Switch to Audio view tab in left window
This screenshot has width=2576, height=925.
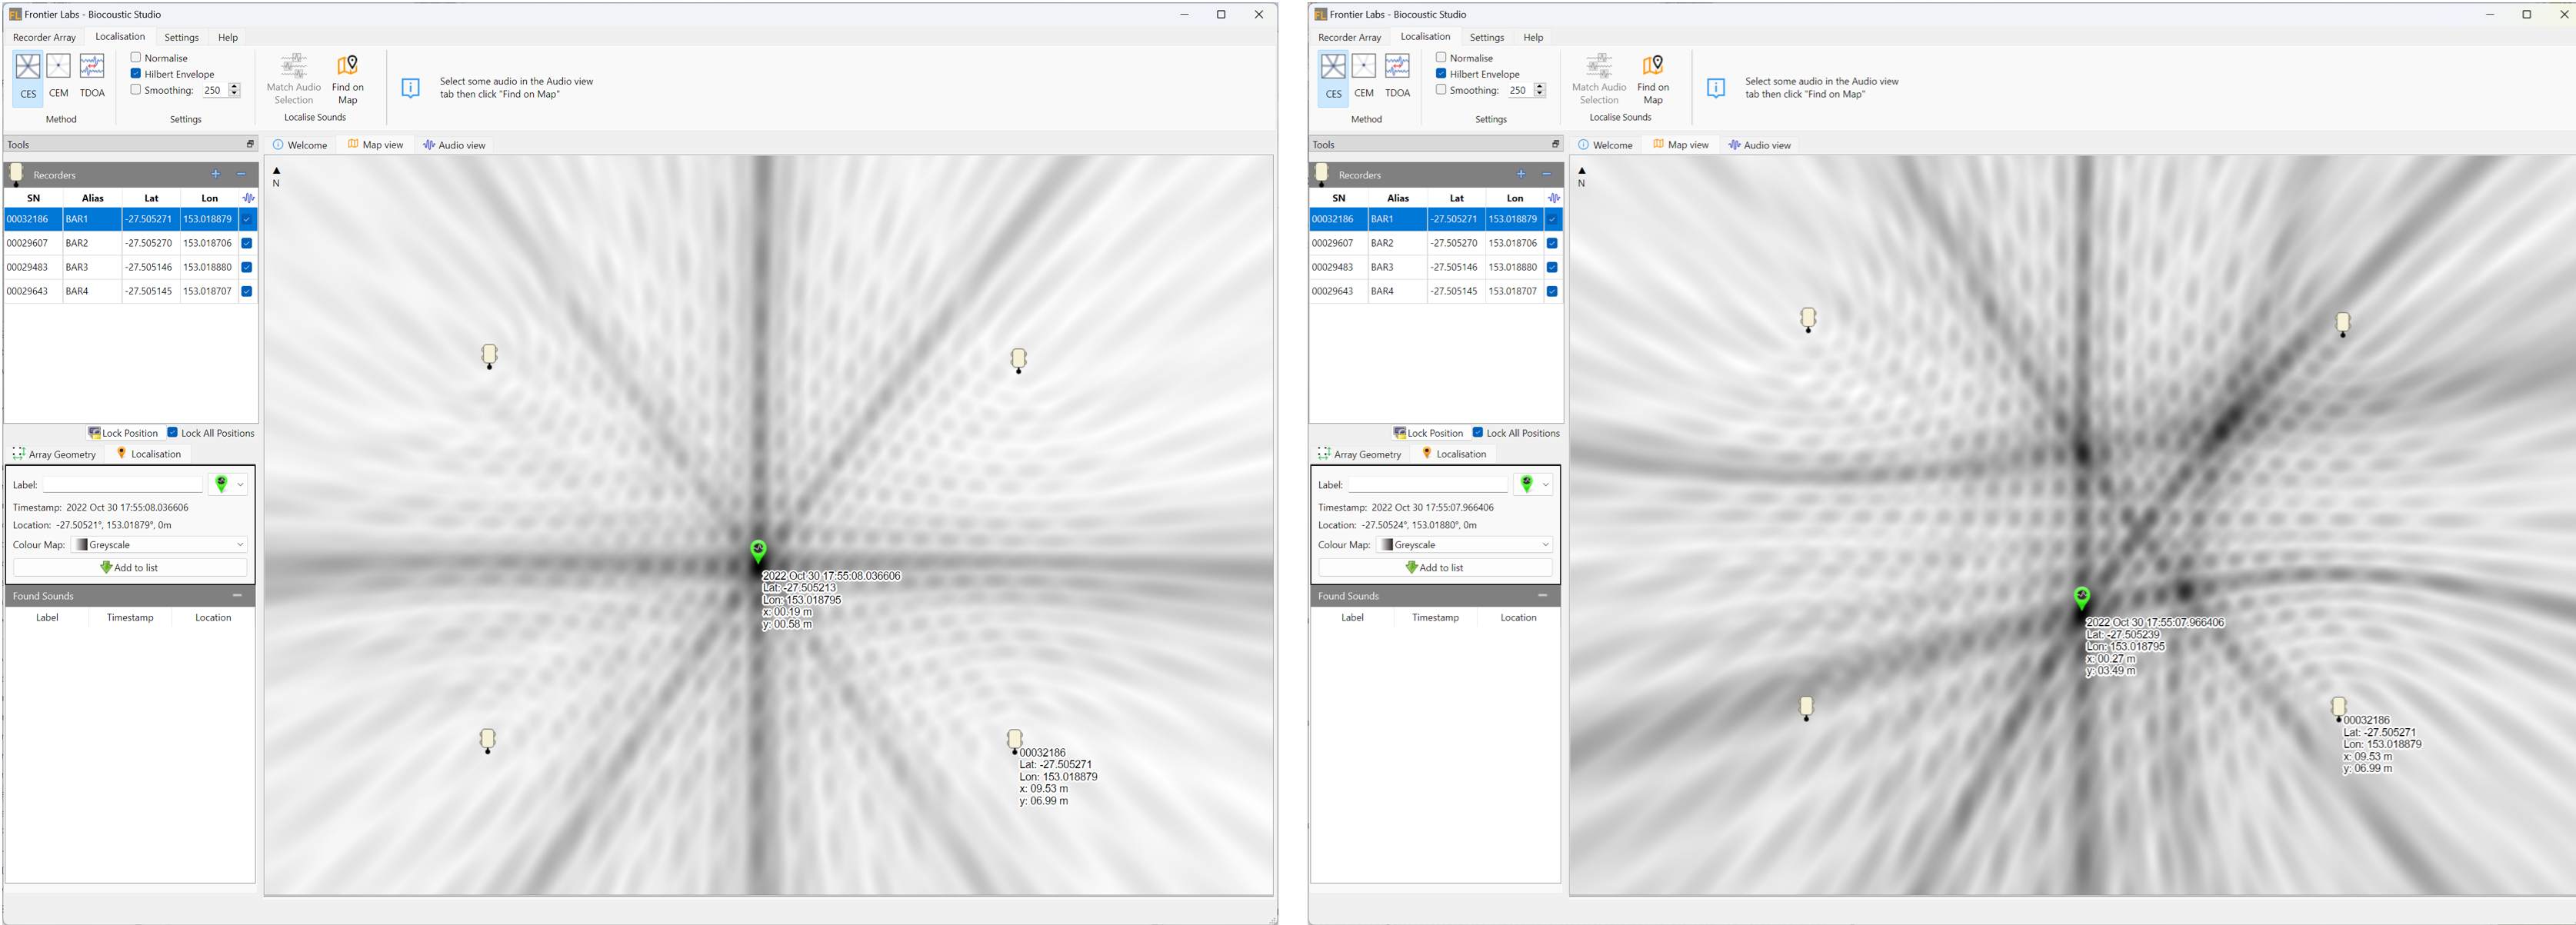click(x=454, y=145)
